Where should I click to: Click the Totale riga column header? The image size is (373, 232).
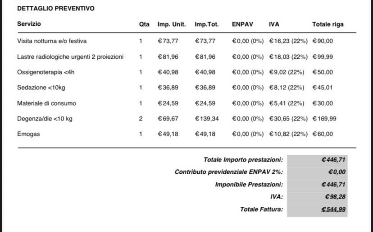(328, 24)
